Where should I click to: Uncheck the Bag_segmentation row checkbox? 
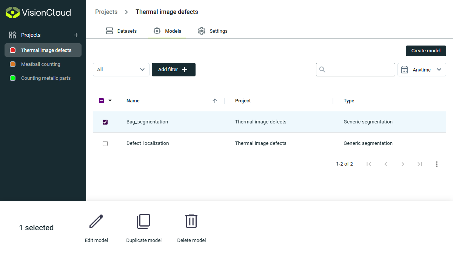coord(105,122)
